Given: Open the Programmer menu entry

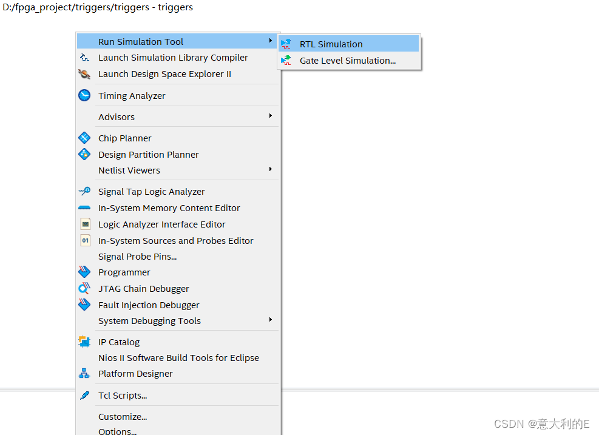Looking at the screenshot, I should [x=178, y=272].
